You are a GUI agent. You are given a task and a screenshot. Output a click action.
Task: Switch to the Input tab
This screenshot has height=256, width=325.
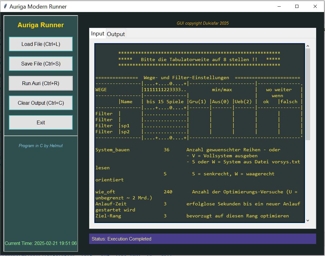pyautogui.click(x=98, y=34)
